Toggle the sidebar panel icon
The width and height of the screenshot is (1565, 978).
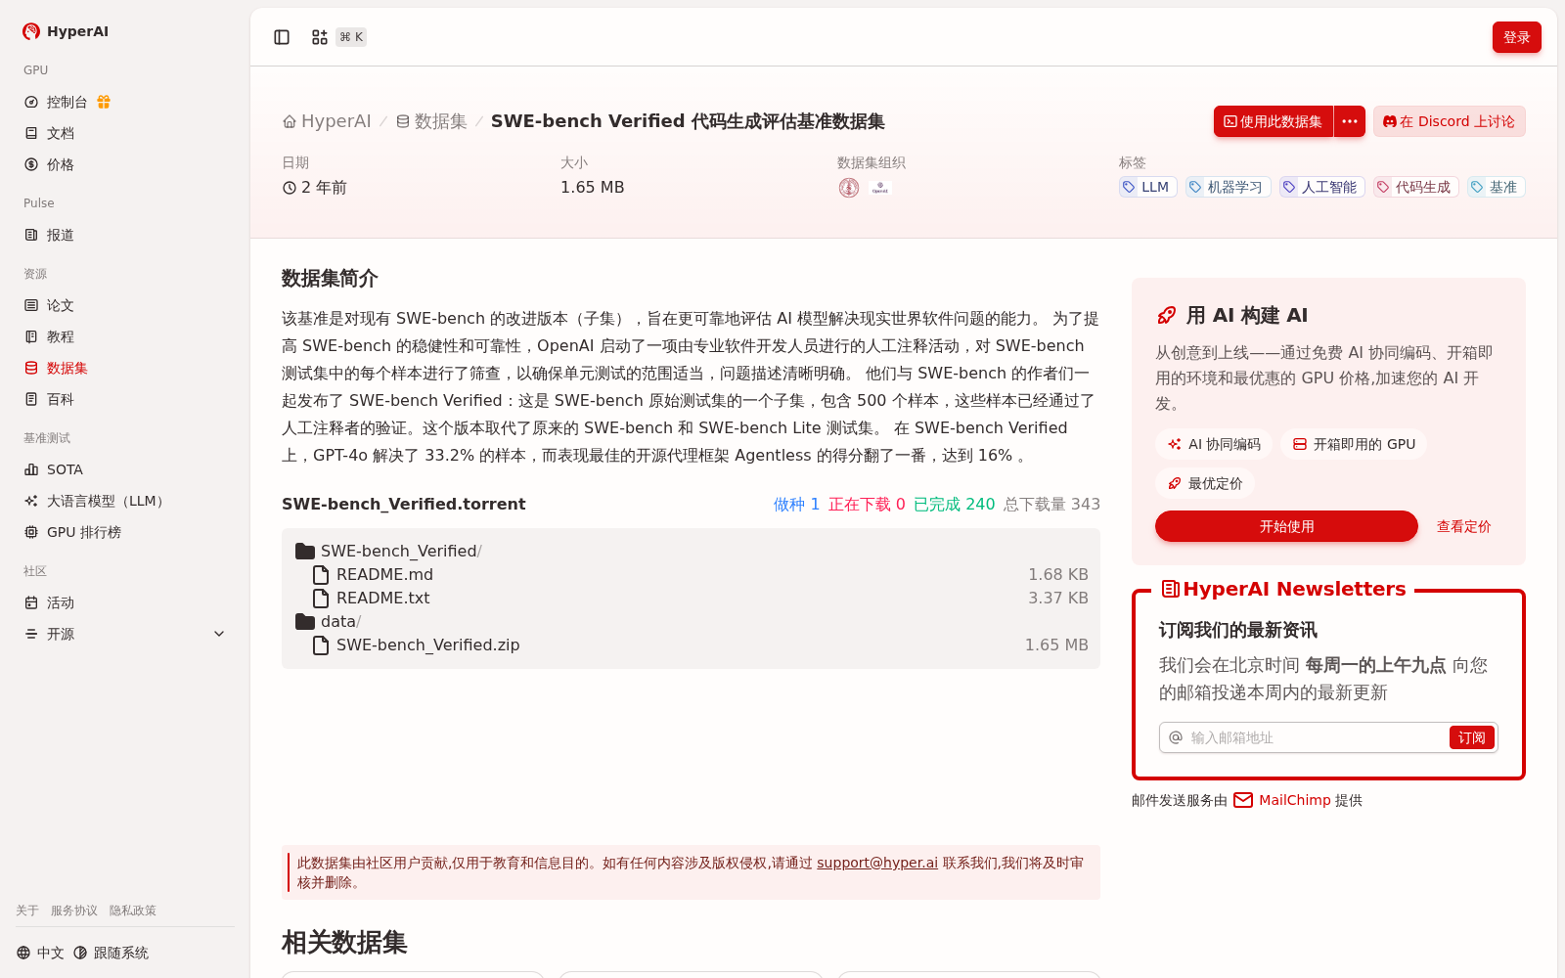pos(282,37)
